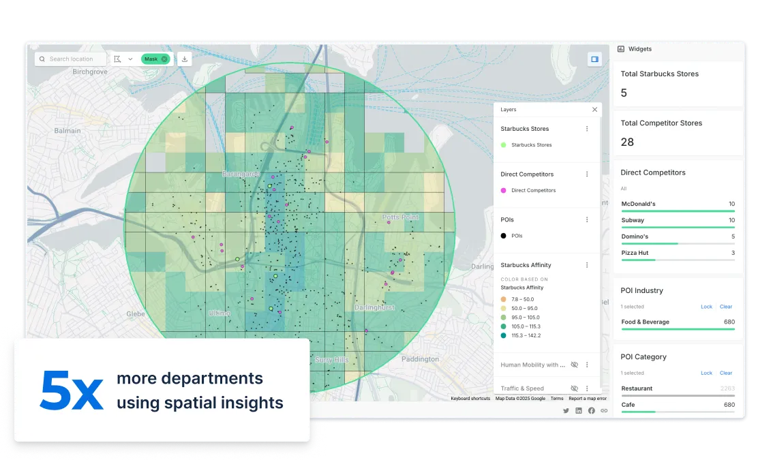Open Starbucks Stores layer options menu
This screenshot has height=460, width=771.
587,129
